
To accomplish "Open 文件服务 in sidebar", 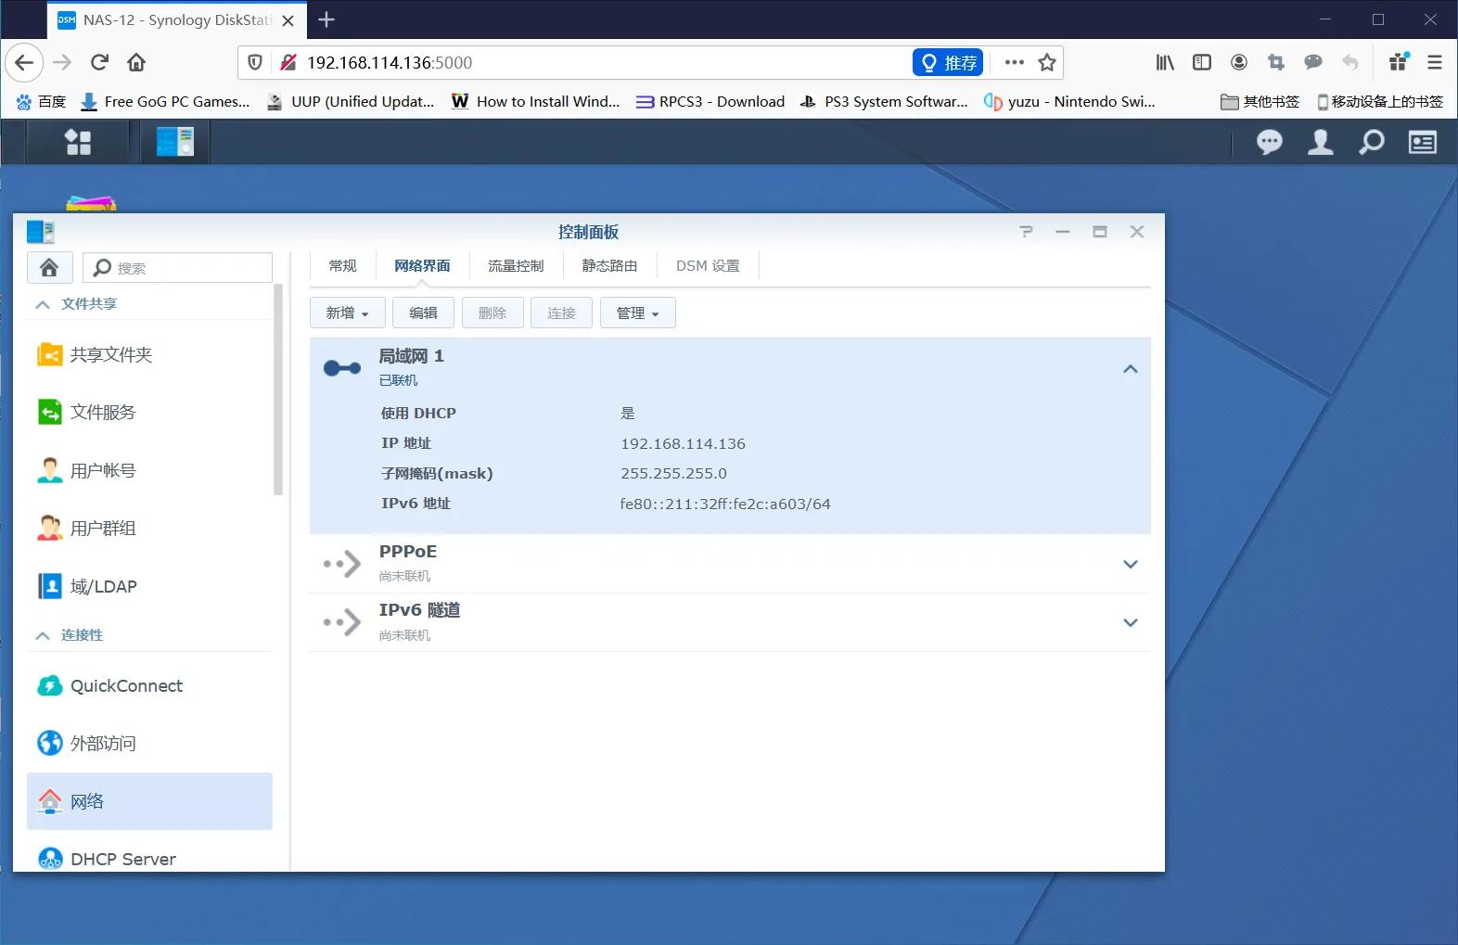I will click(149, 412).
